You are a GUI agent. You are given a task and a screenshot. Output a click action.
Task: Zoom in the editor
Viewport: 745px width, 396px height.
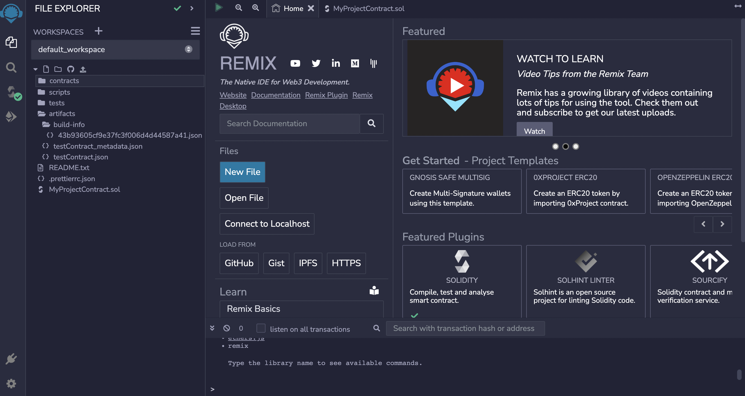[x=256, y=8]
